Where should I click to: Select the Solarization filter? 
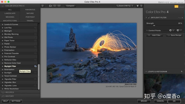click(x=19, y=70)
